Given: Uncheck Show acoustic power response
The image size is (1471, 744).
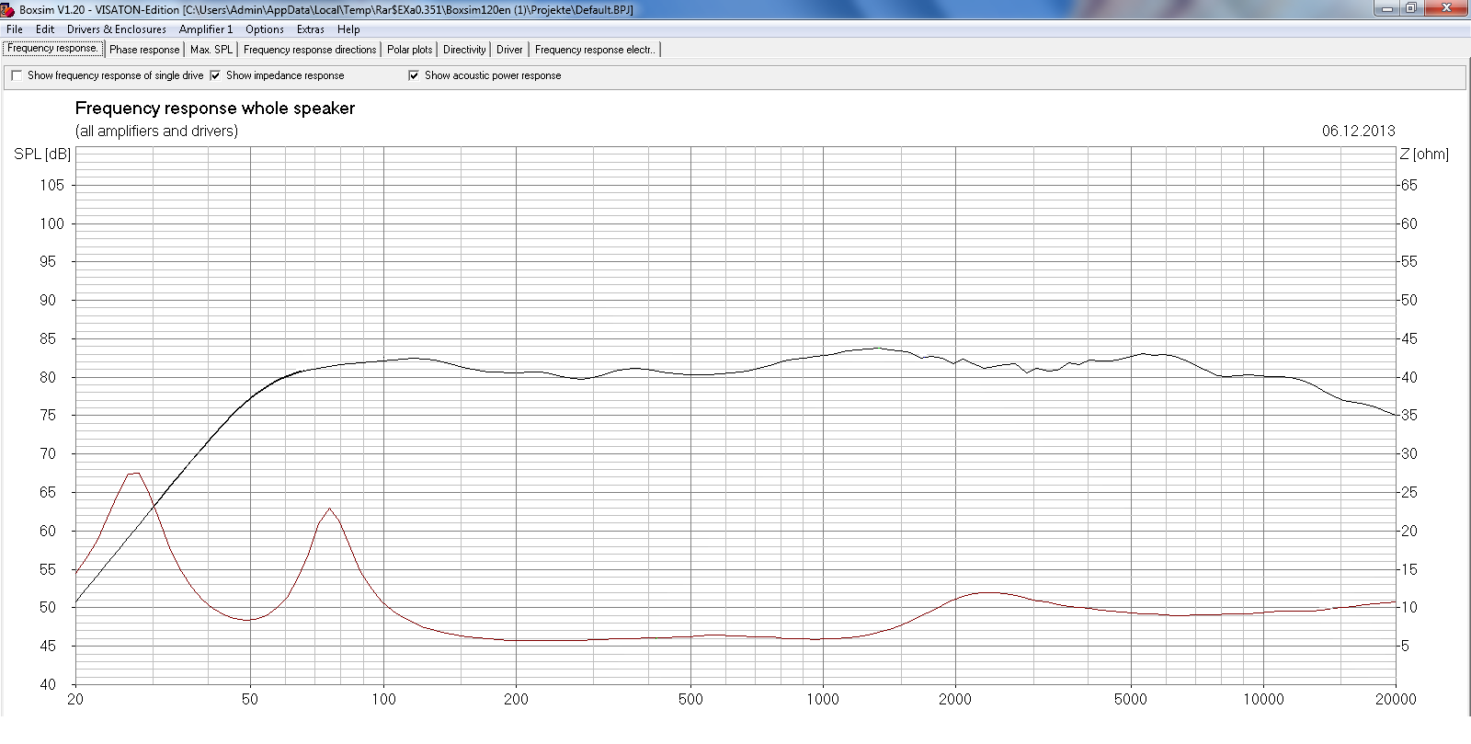Looking at the screenshot, I should coord(414,75).
